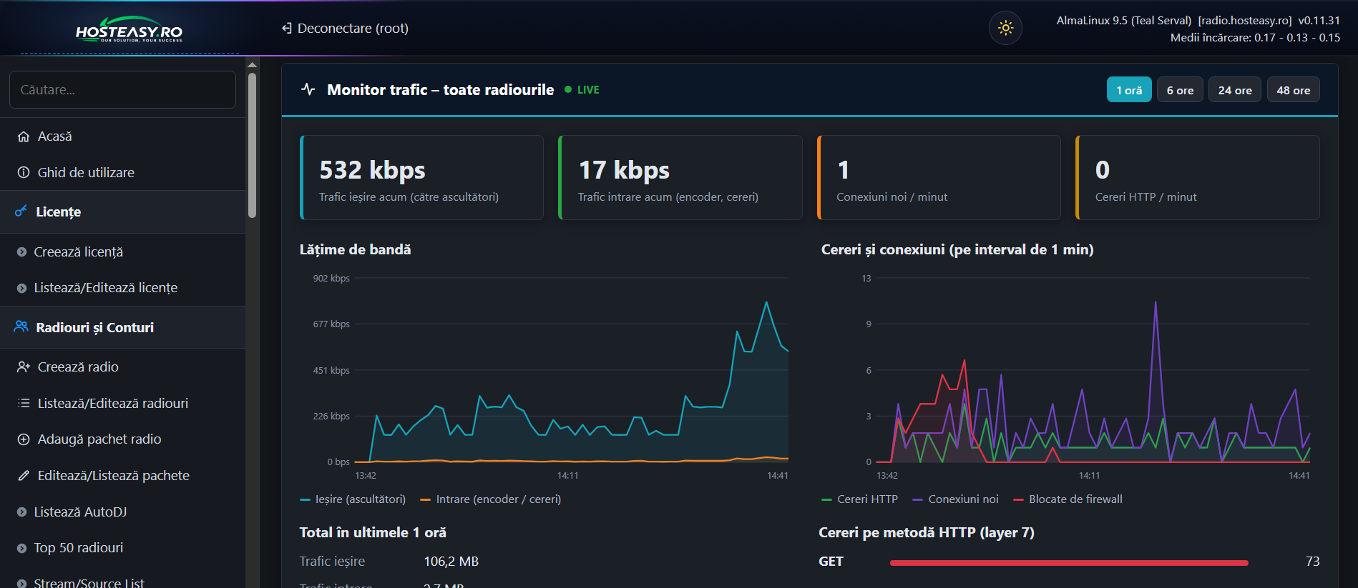Click the arrow icon beside Listează AutoDJ
The width and height of the screenshot is (1358, 588).
pos(21,512)
